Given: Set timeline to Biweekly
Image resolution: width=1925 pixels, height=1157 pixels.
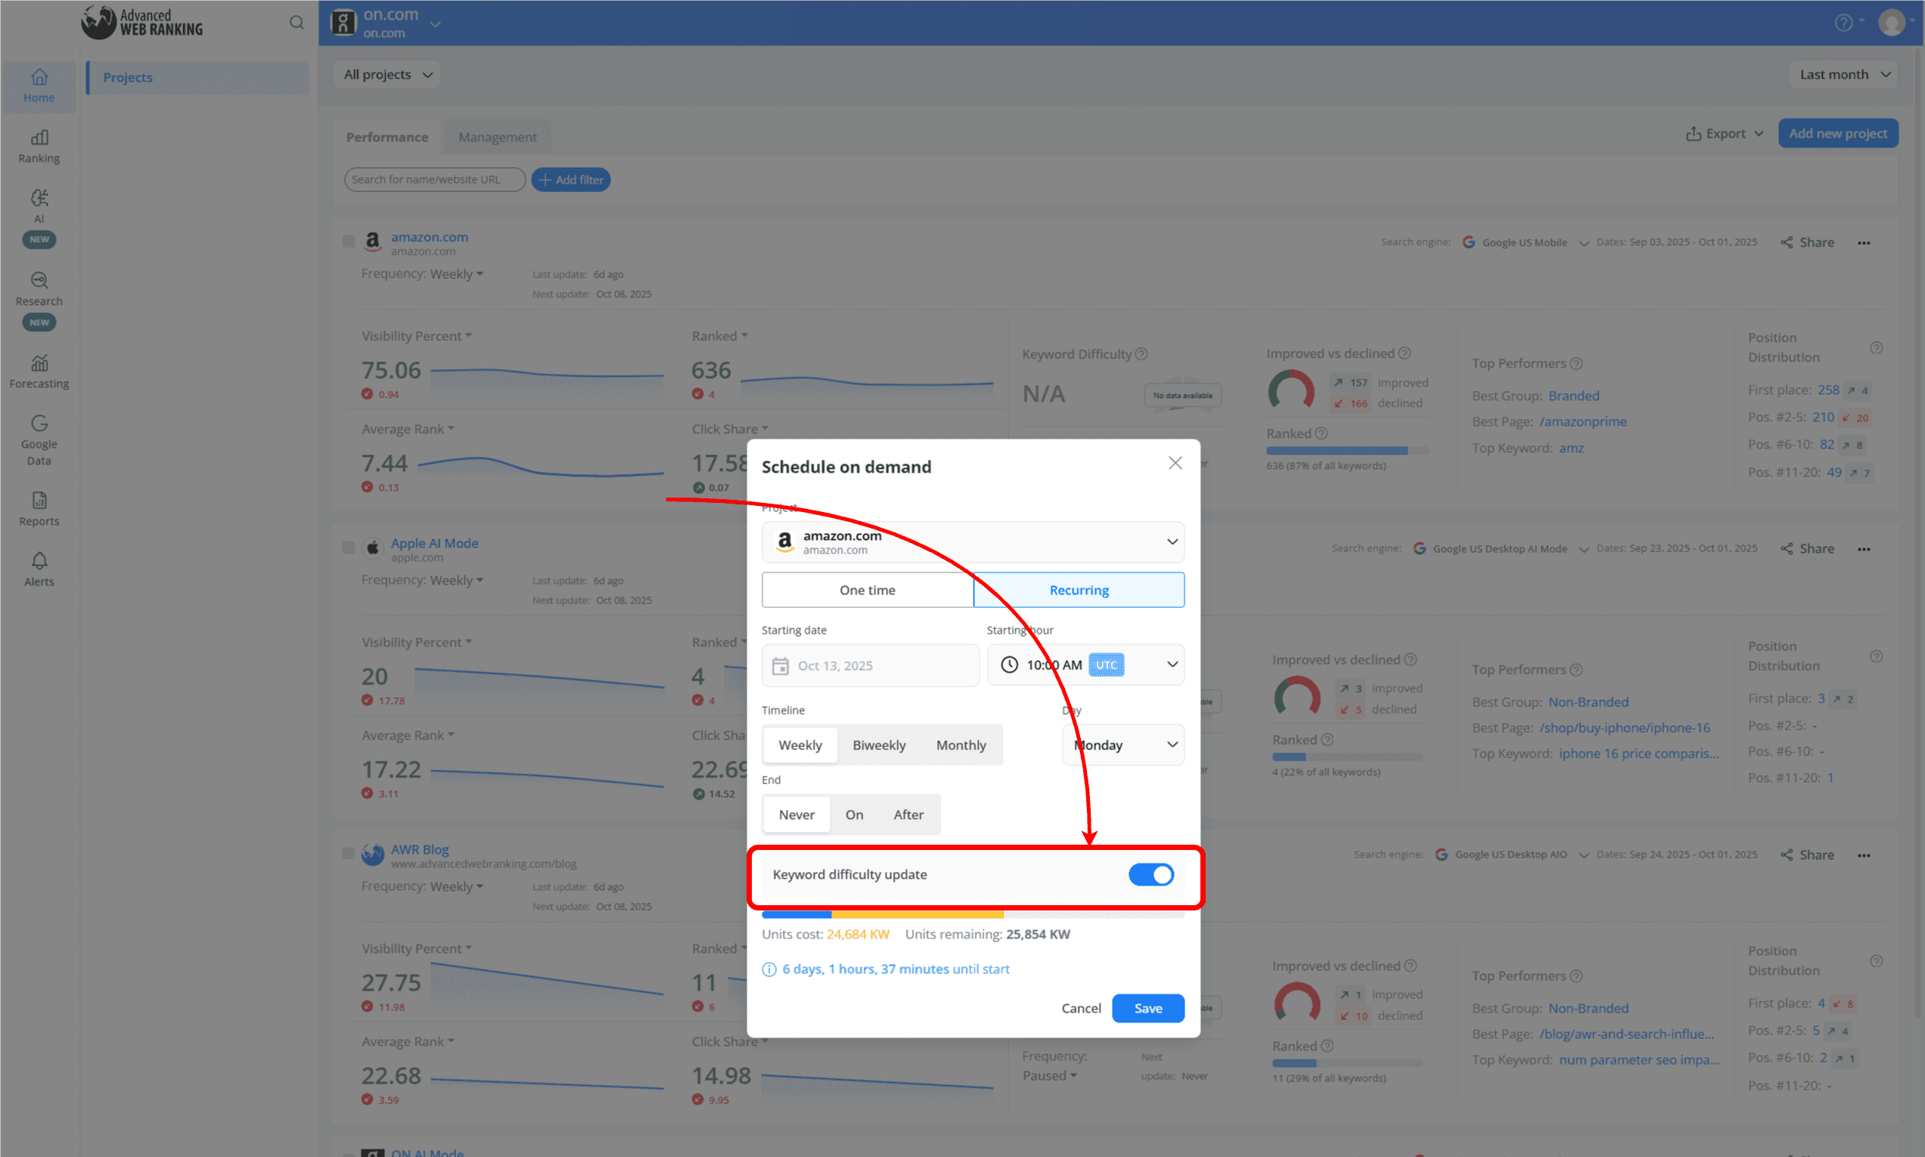Looking at the screenshot, I should (879, 746).
